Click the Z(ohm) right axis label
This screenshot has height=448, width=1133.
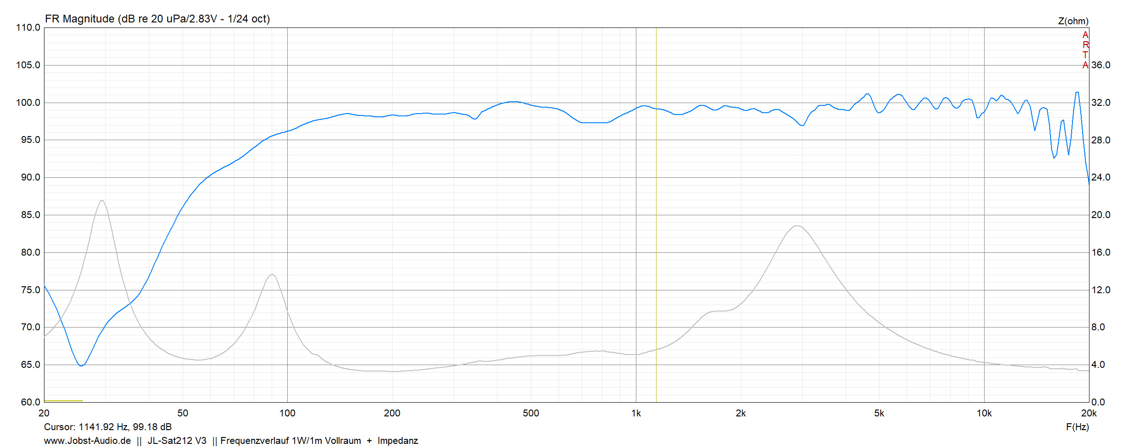point(1073,21)
